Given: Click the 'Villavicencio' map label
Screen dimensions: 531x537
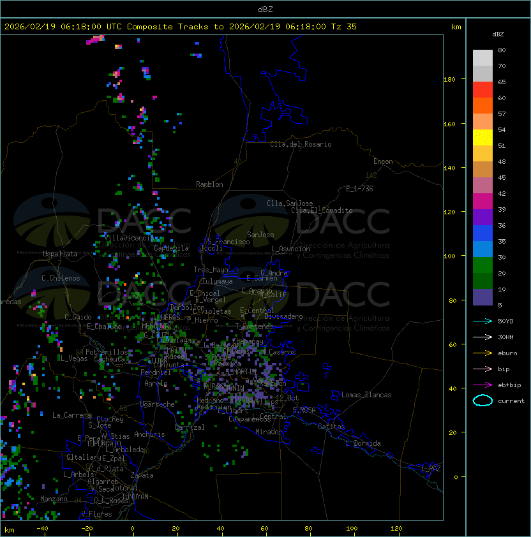Looking at the screenshot, I should pyautogui.click(x=129, y=237).
